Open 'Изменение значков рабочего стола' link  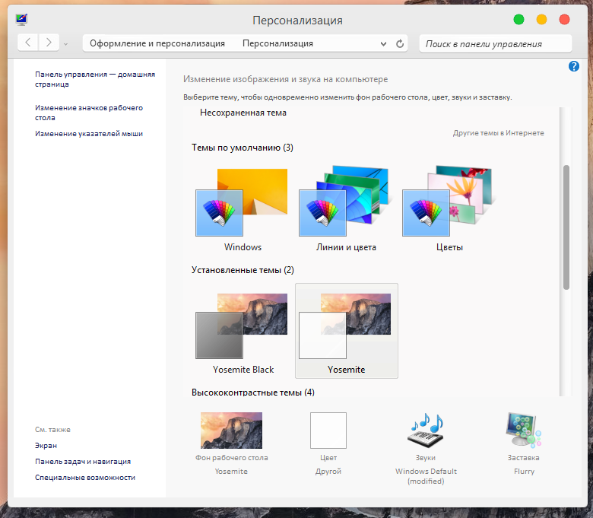(x=89, y=113)
